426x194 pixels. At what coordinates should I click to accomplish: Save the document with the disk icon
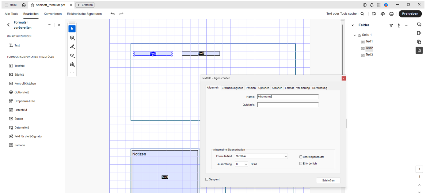pyautogui.click(x=374, y=14)
